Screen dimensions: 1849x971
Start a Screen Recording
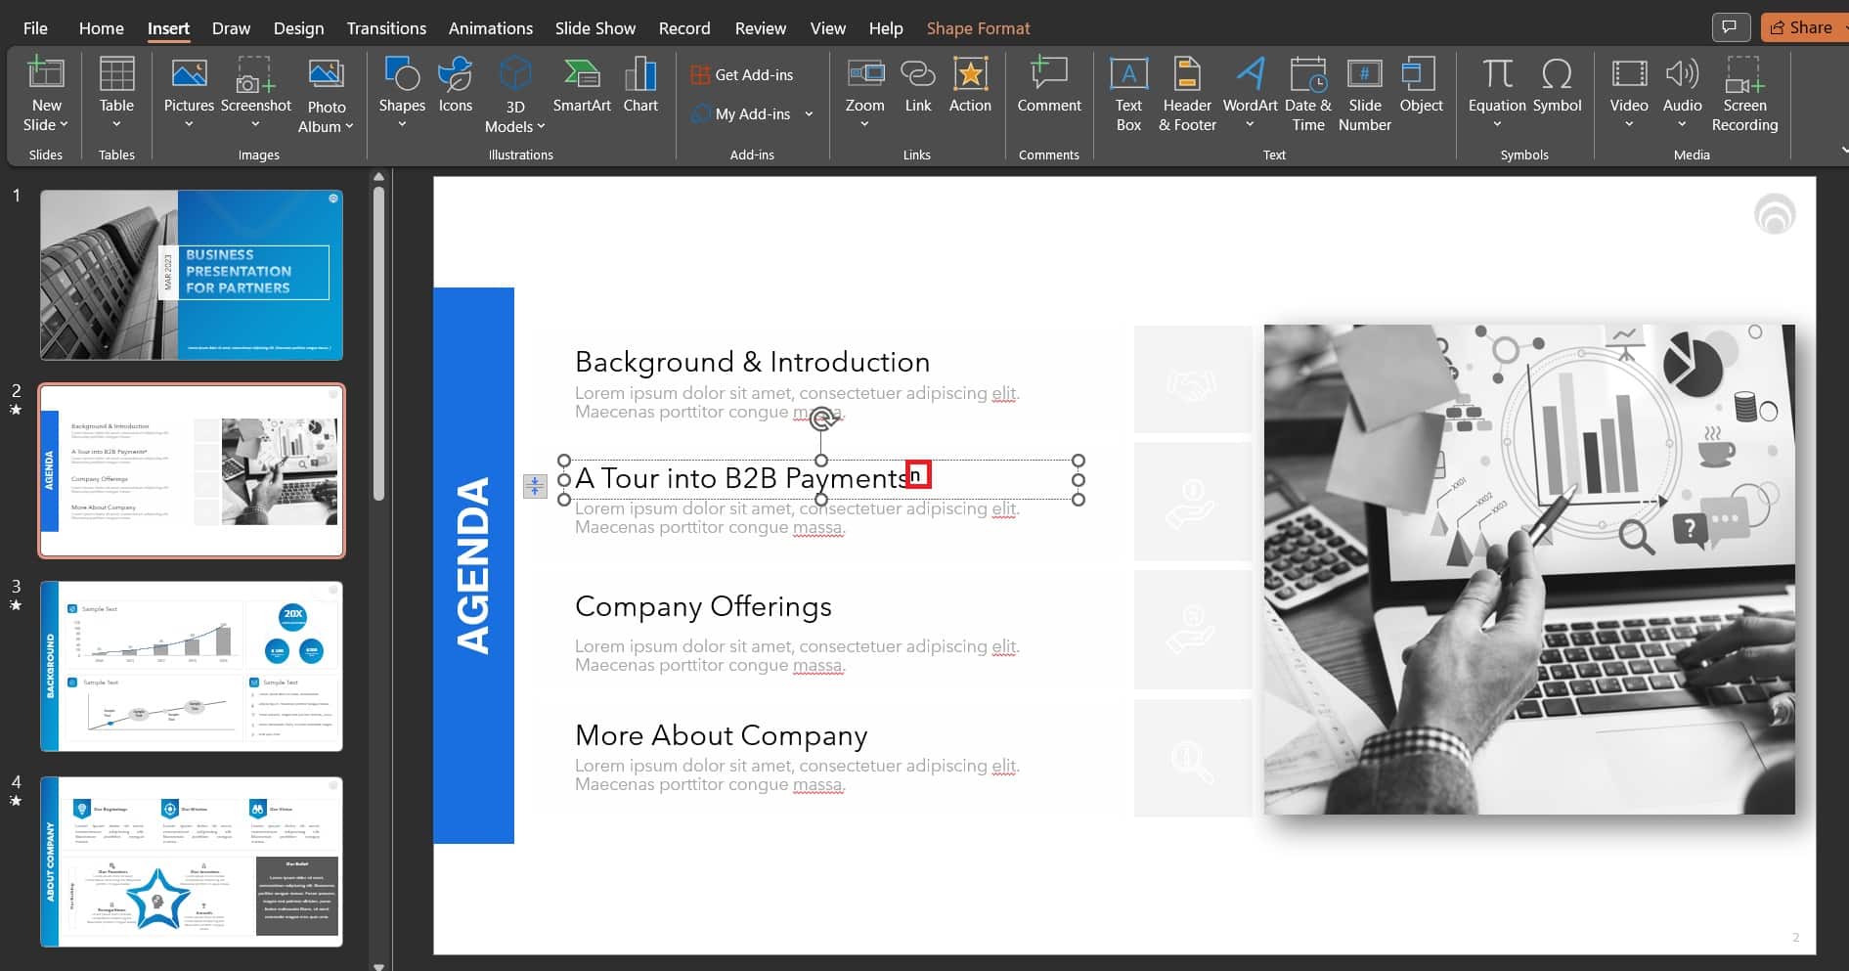click(x=1744, y=93)
